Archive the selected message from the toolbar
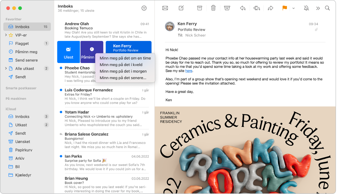Viewport: 337px width, 194px height. point(200,8)
